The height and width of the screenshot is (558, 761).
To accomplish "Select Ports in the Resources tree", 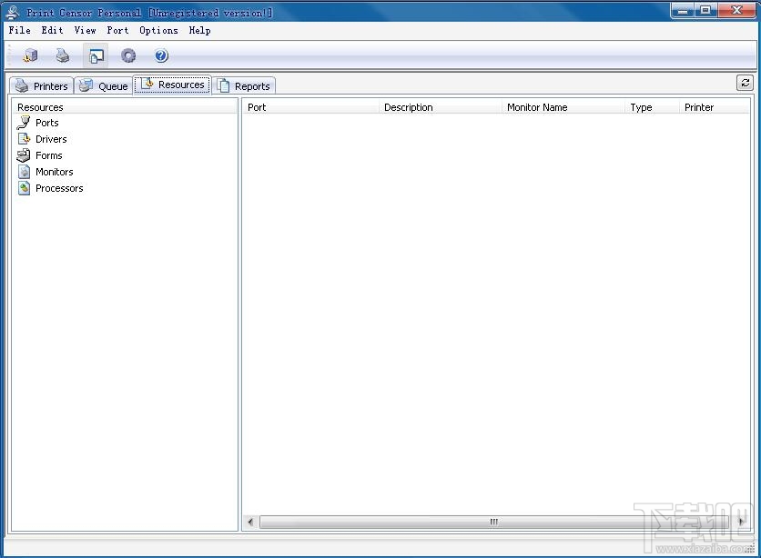I will point(47,123).
